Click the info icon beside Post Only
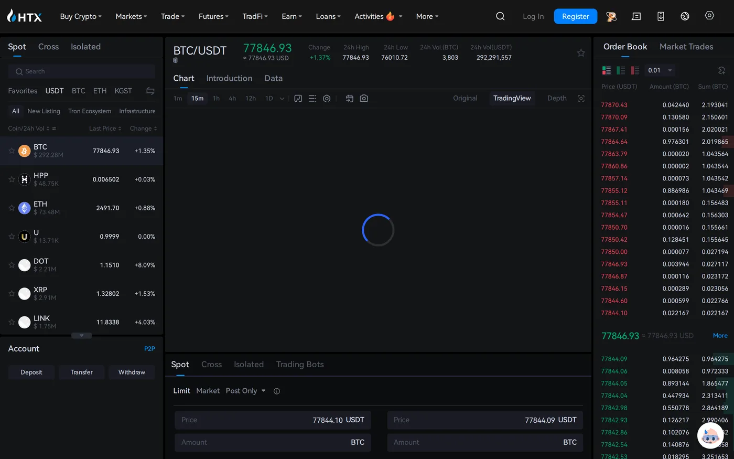The image size is (734, 459). pyautogui.click(x=277, y=391)
